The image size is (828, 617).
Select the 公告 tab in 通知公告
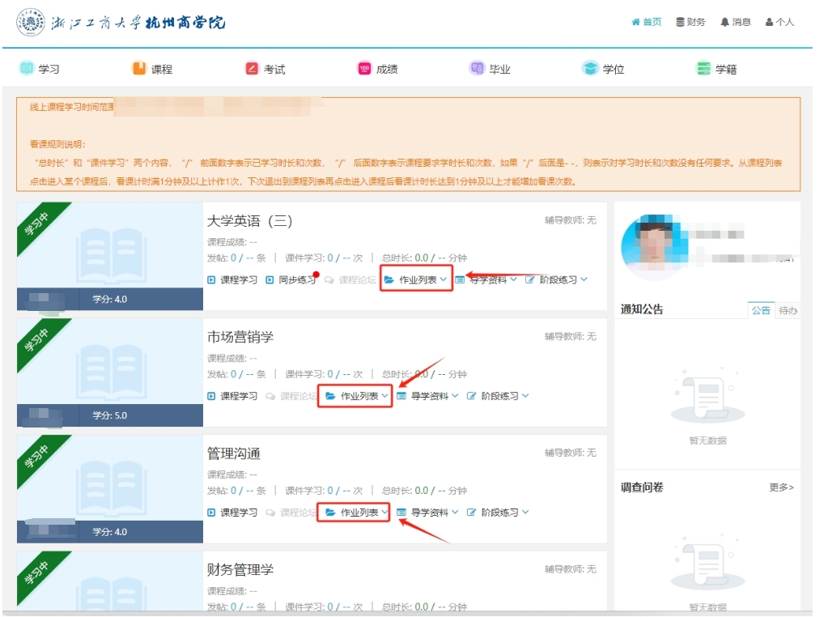pos(761,310)
